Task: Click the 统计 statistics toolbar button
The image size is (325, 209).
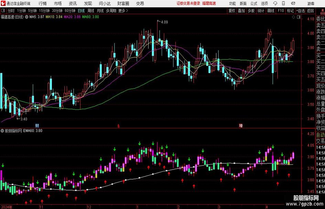Action: tap(261, 11)
